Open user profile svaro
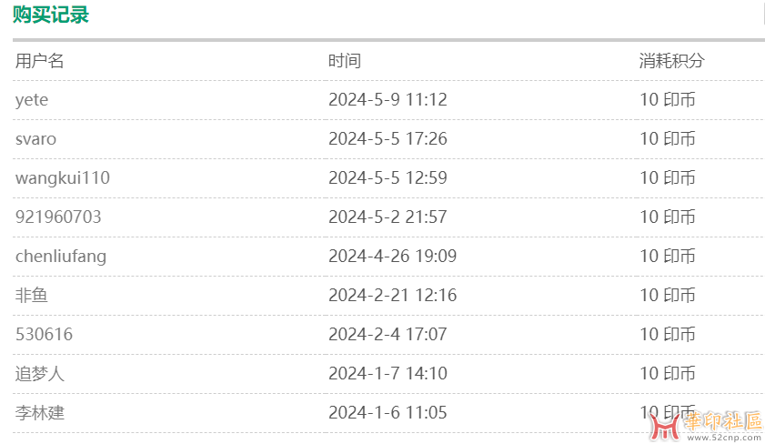The image size is (765, 444). pyautogui.click(x=35, y=139)
